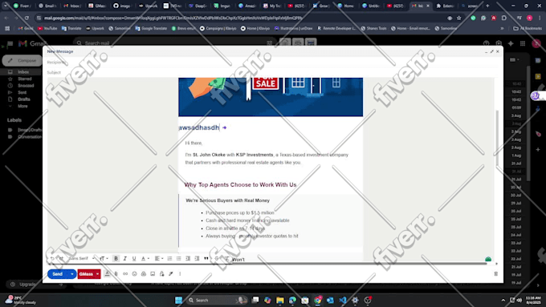Open the text alignment dropdown

pos(159,258)
